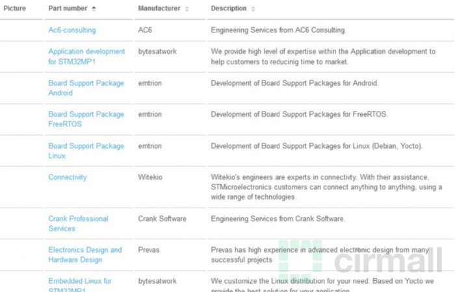Click the Part number header text
Screen dimensions: 455x292
coord(68,8)
